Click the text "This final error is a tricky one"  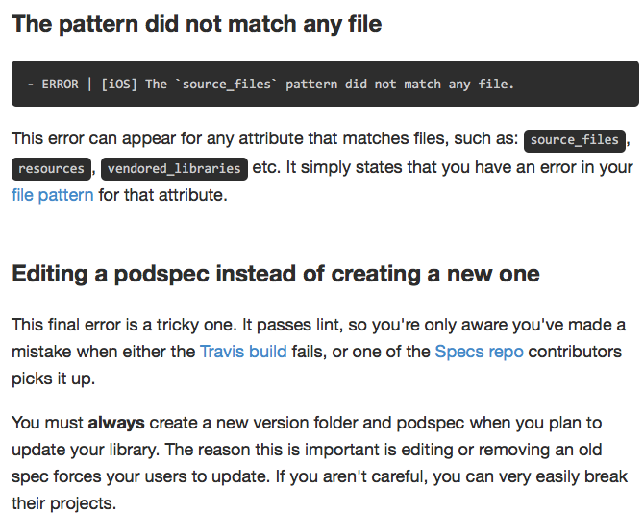click(124, 325)
